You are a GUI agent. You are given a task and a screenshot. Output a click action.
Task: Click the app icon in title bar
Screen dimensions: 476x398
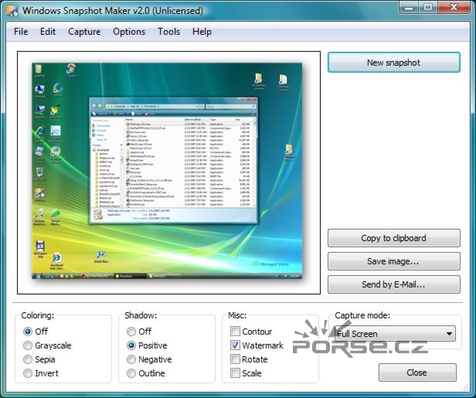click(x=11, y=11)
